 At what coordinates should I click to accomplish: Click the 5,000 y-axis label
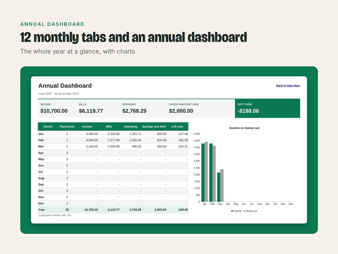click(x=197, y=134)
